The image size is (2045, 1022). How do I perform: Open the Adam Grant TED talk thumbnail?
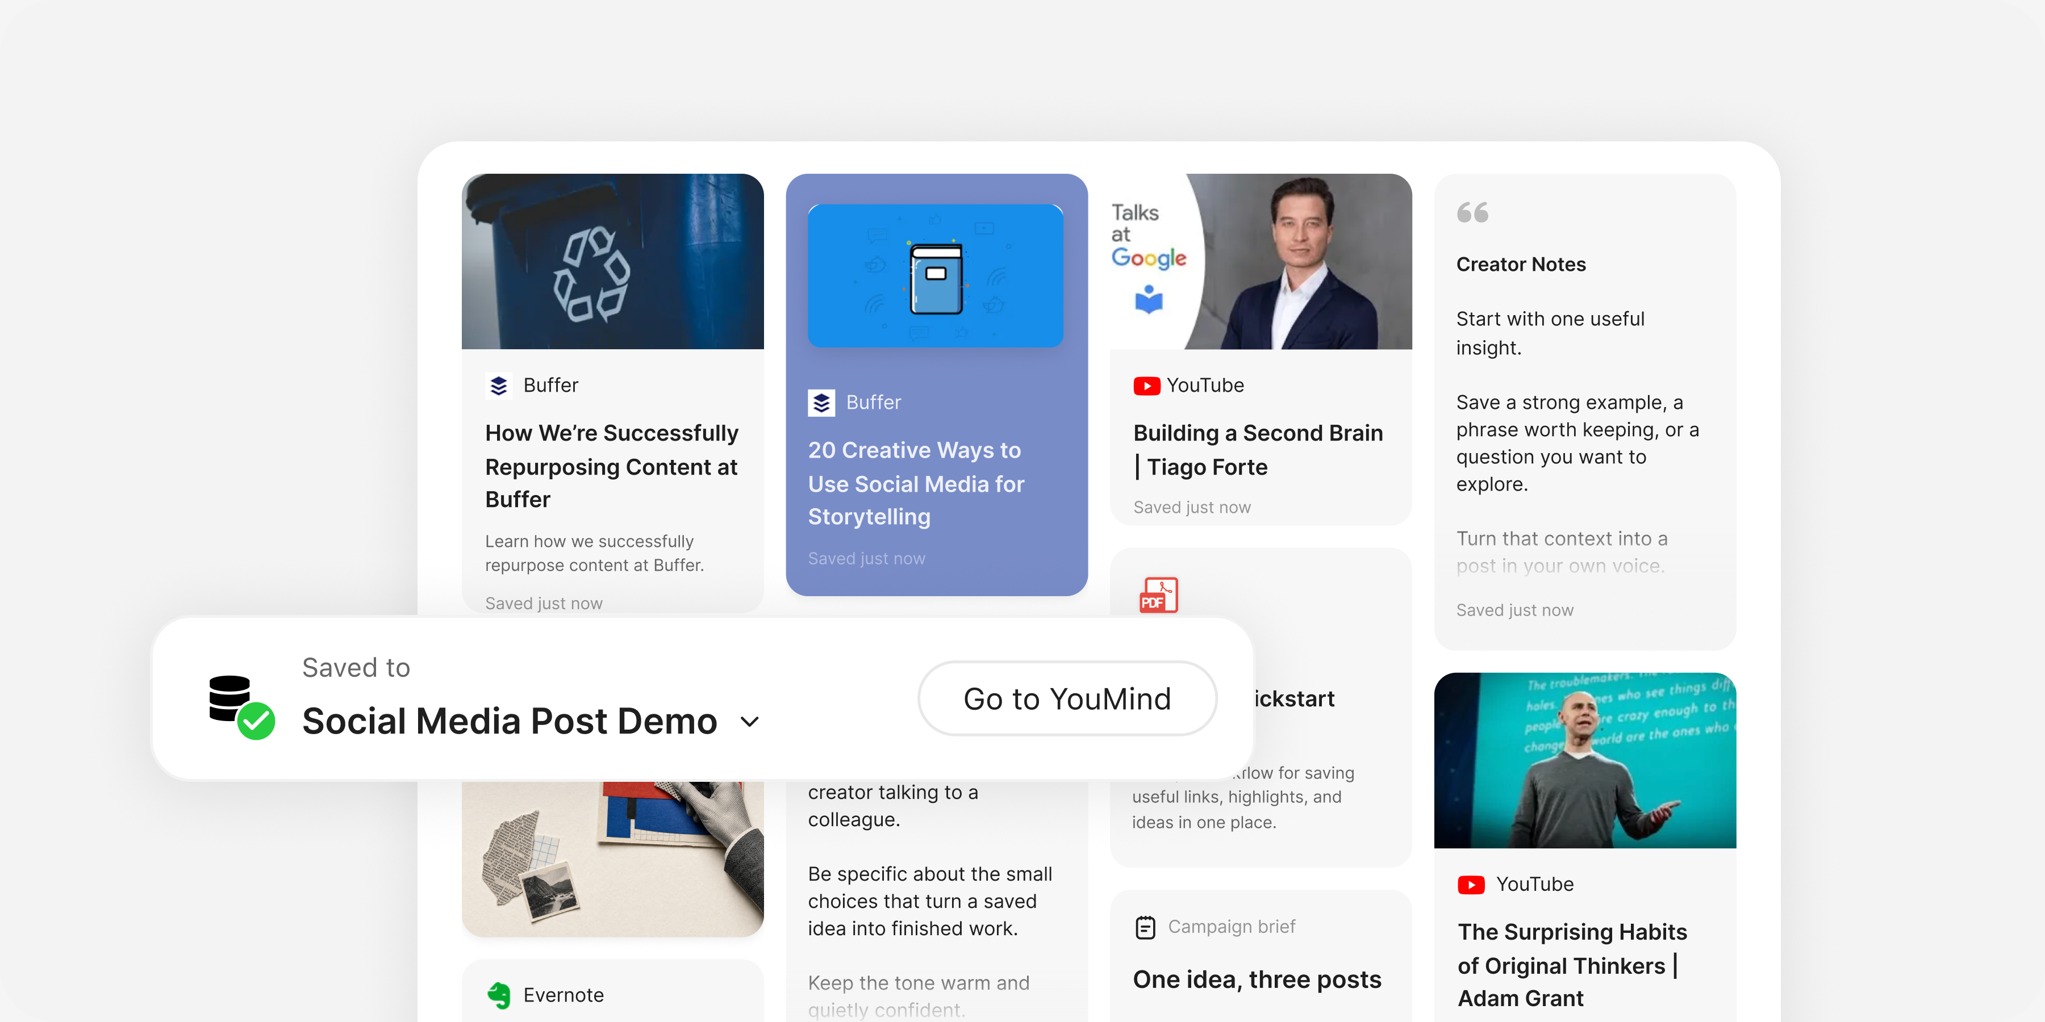pos(1584,760)
